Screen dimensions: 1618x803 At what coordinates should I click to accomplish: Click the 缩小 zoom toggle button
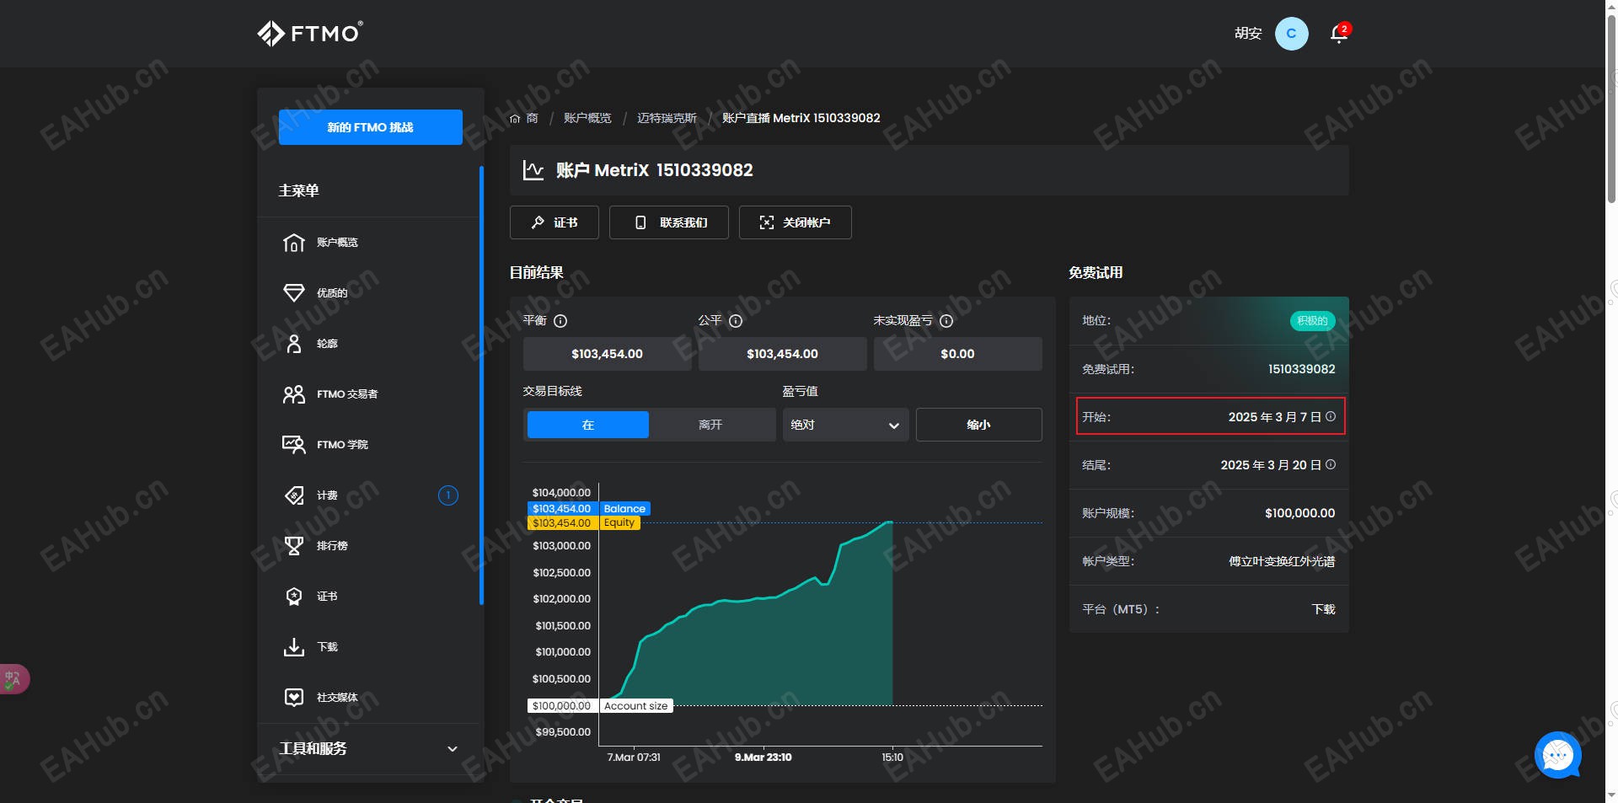978,425
